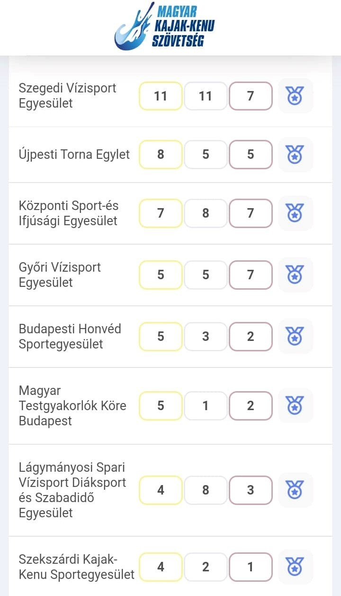Click medal icon for Magyar Testgyakorlók Köre Budapest
The image size is (341, 596).
(295, 406)
